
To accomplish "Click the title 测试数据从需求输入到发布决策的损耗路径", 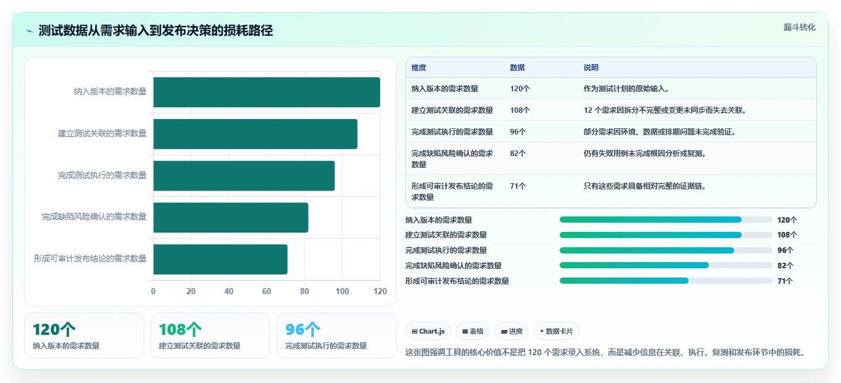I will (156, 31).
